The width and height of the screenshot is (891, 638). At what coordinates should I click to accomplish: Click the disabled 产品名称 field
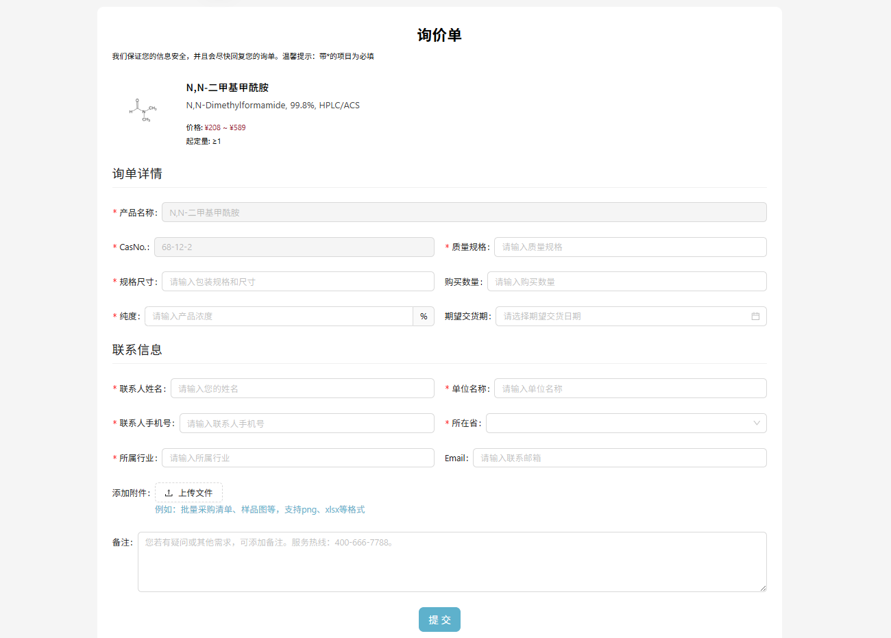click(x=463, y=212)
